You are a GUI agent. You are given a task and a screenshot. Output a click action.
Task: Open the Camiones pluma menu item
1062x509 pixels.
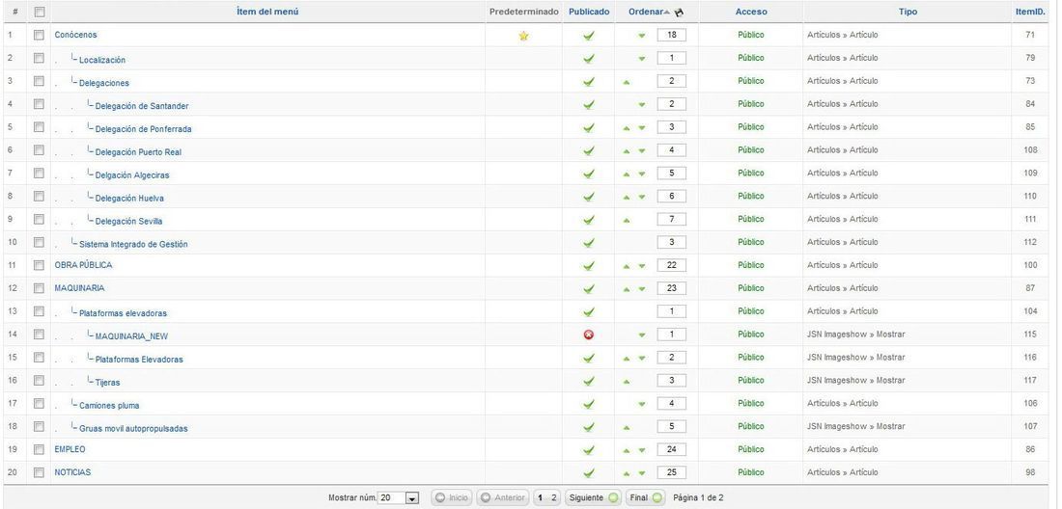[x=109, y=406]
